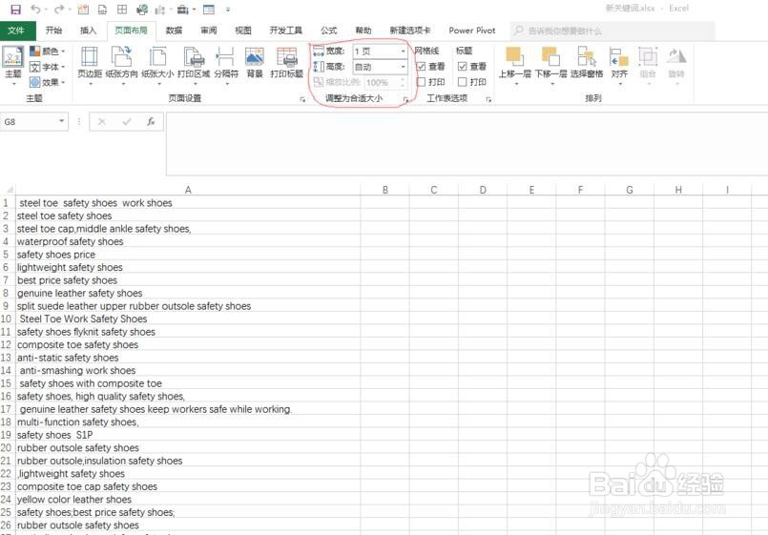Click the Select All corner triangle
The image size is (768, 535).
pyautogui.click(x=9, y=190)
